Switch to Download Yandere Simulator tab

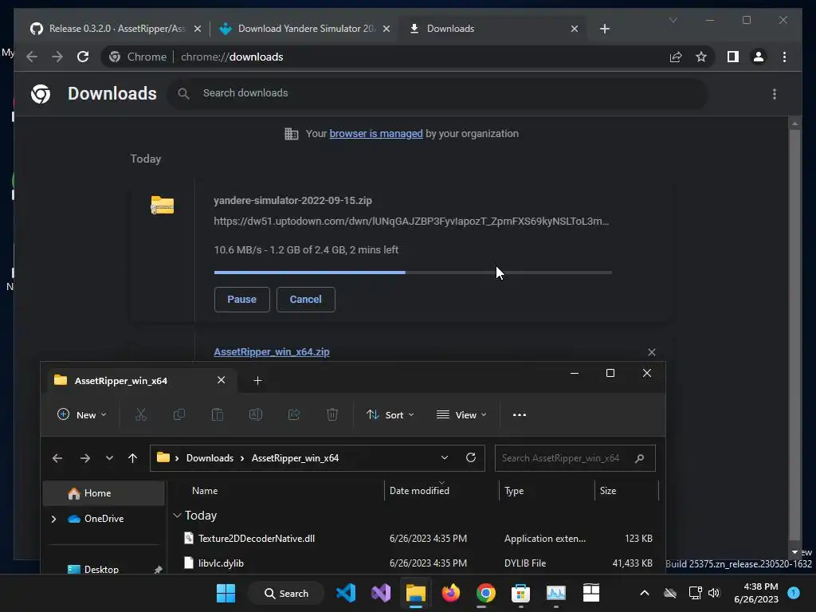point(305,29)
